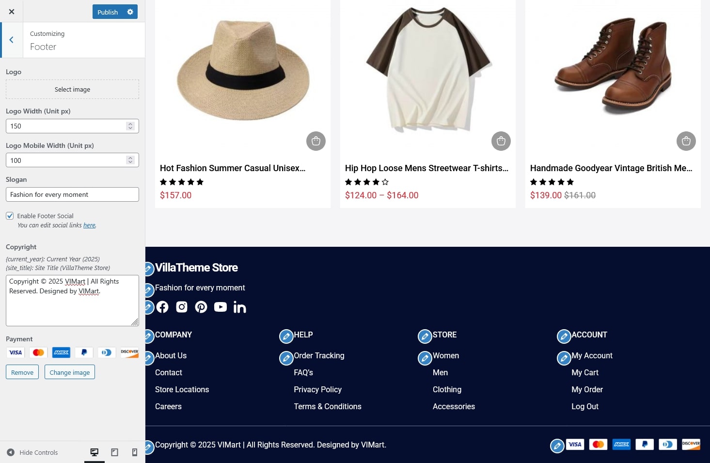Close the Customizer with the X icon
Screen dimensions: 710x463
[x=12, y=12]
